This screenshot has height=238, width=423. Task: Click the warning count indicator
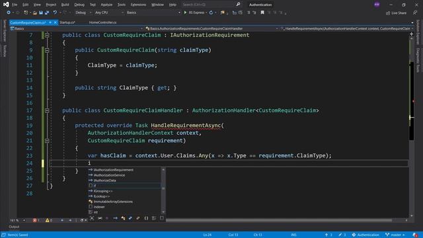coord(49,220)
